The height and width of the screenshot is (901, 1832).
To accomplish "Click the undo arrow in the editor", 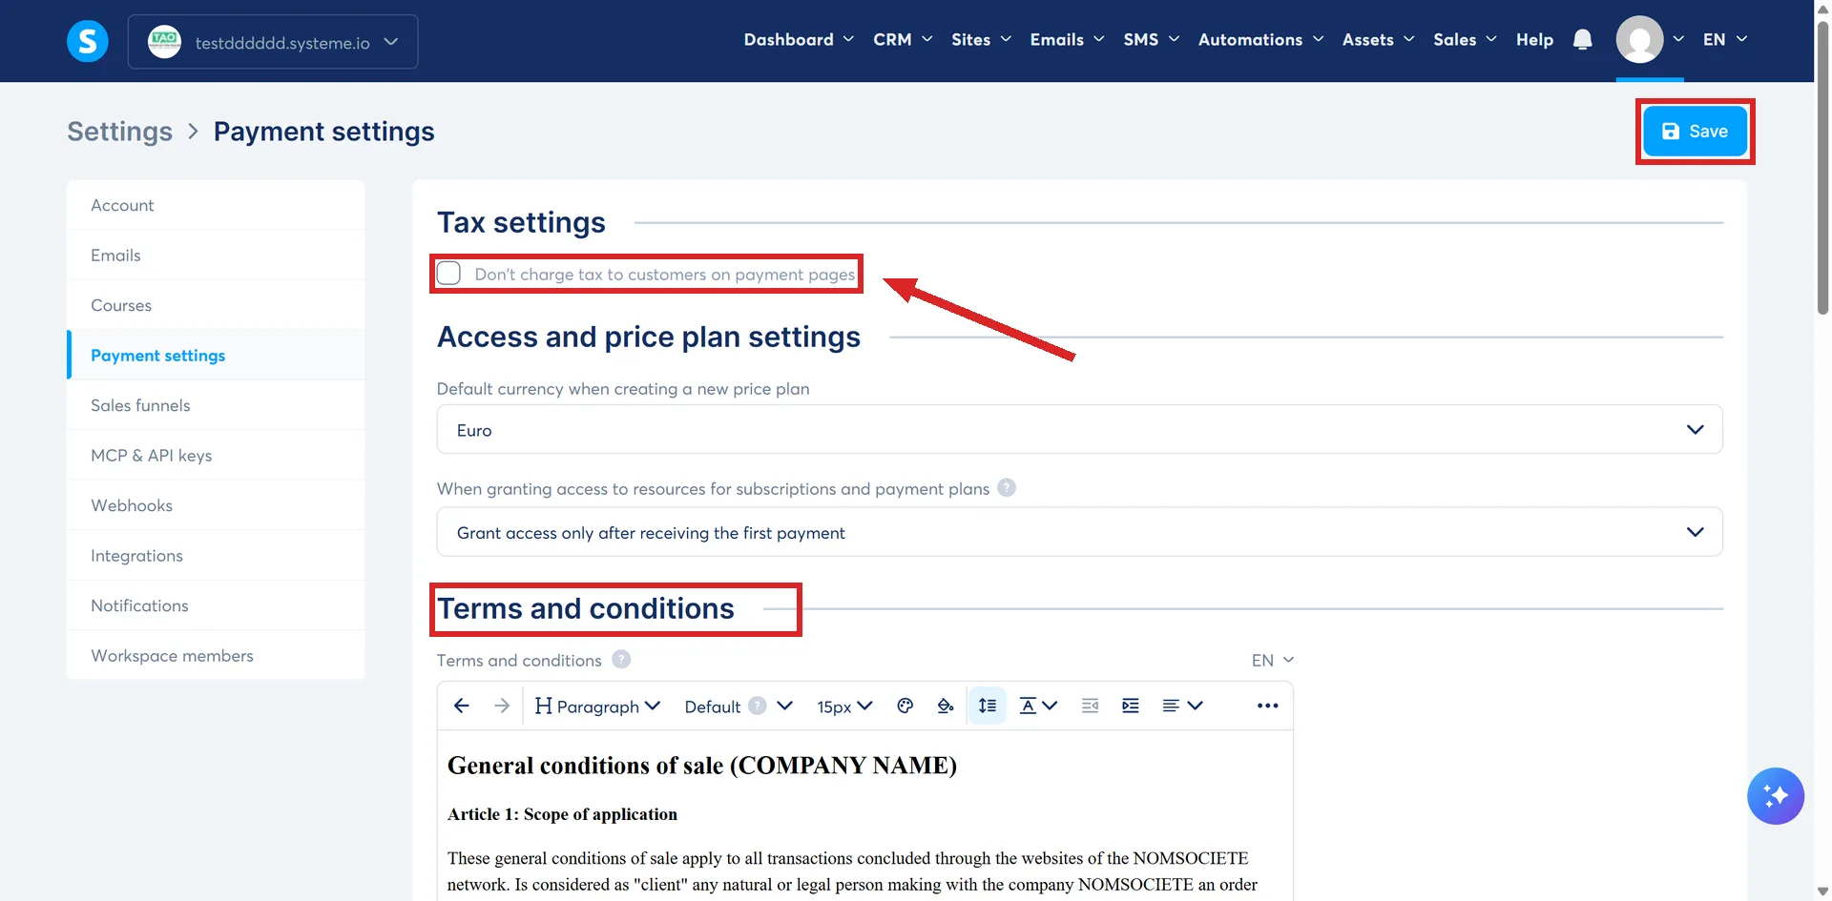I will [462, 706].
